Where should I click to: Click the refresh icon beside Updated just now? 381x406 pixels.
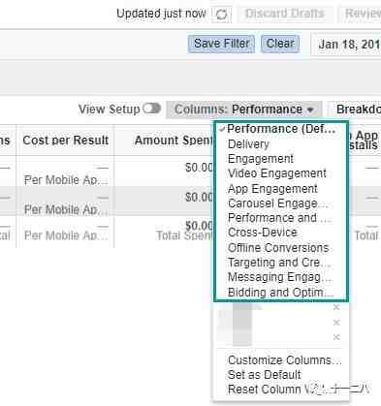tap(221, 15)
